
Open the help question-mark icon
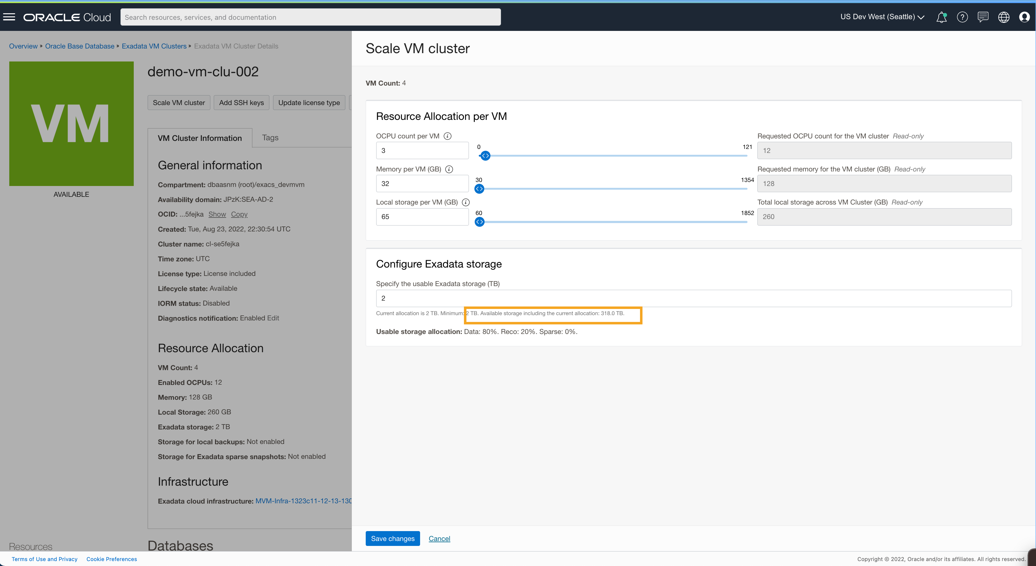point(962,17)
